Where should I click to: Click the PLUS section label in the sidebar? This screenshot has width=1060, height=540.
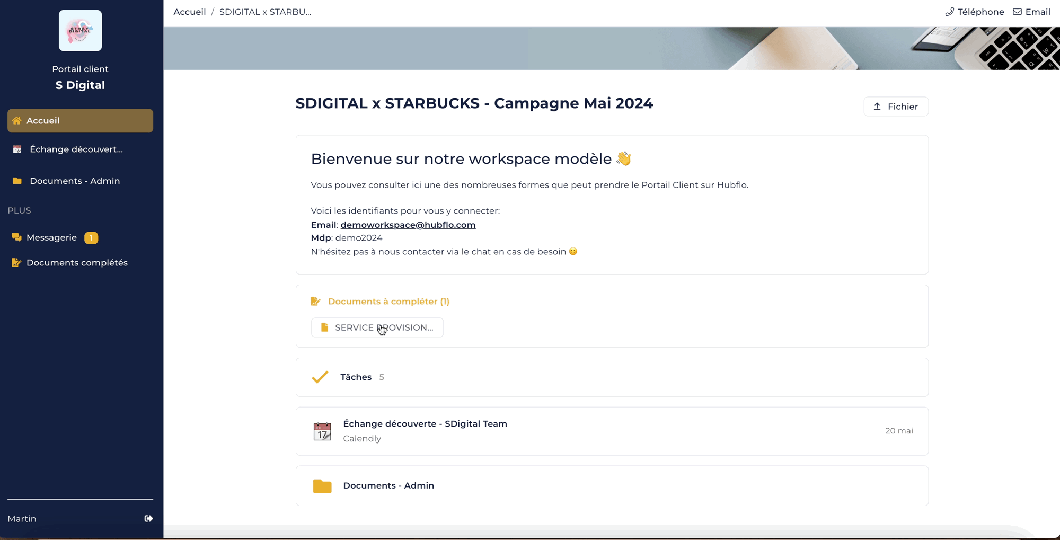click(x=19, y=210)
